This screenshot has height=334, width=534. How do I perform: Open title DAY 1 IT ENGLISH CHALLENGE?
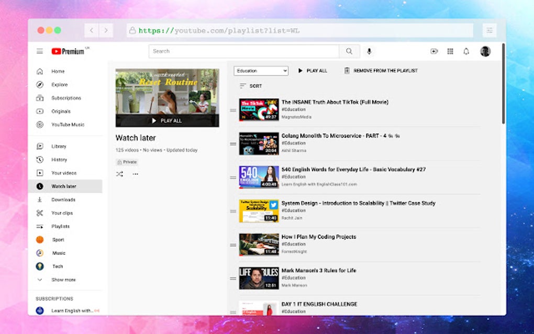[319, 304]
